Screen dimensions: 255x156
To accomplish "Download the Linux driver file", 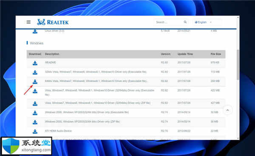I will pyautogui.click(x=35, y=31).
